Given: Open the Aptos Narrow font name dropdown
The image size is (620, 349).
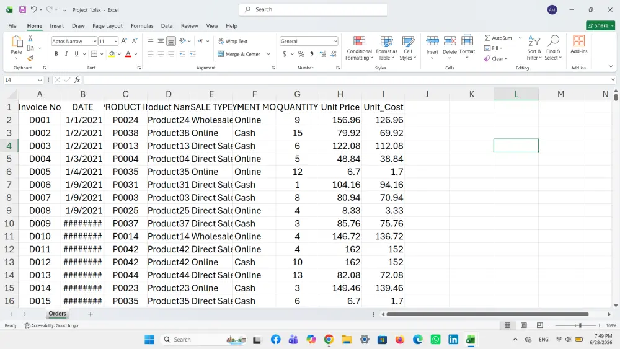Looking at the screenshot, I should point(95,41).
